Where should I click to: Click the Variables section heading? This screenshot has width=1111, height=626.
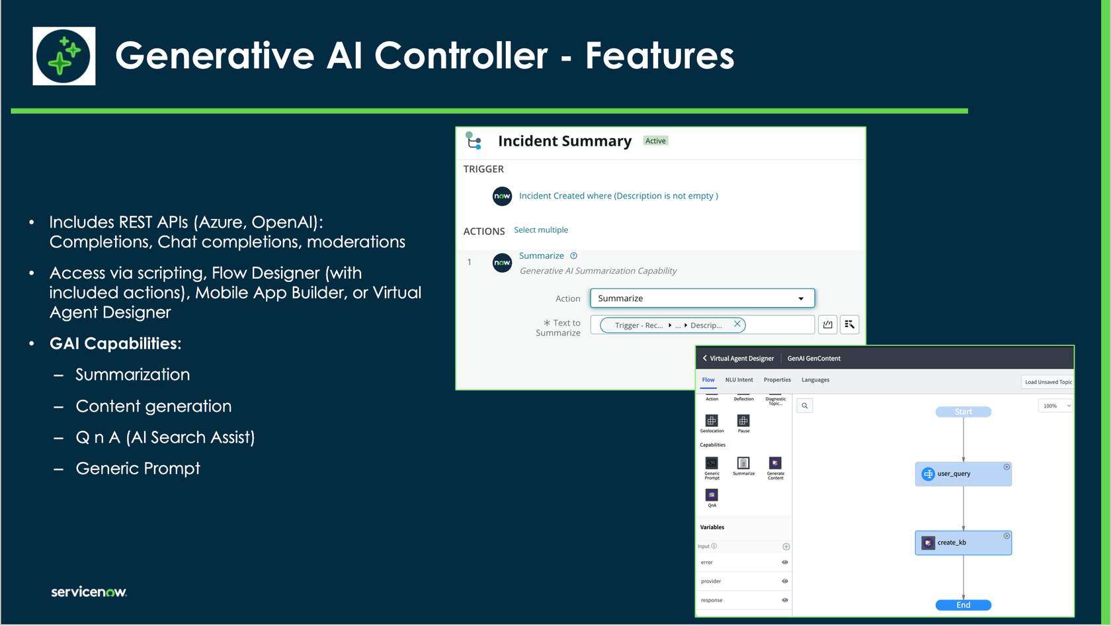(712, 527)
